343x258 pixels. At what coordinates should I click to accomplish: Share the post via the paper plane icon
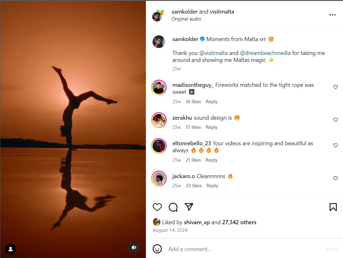tap(189, 207)
